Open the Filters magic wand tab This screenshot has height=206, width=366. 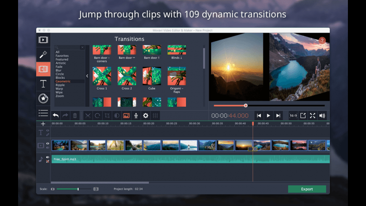click(43, 54)
